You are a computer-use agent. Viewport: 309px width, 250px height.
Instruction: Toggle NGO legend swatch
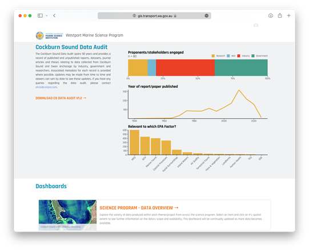[228, 56]
